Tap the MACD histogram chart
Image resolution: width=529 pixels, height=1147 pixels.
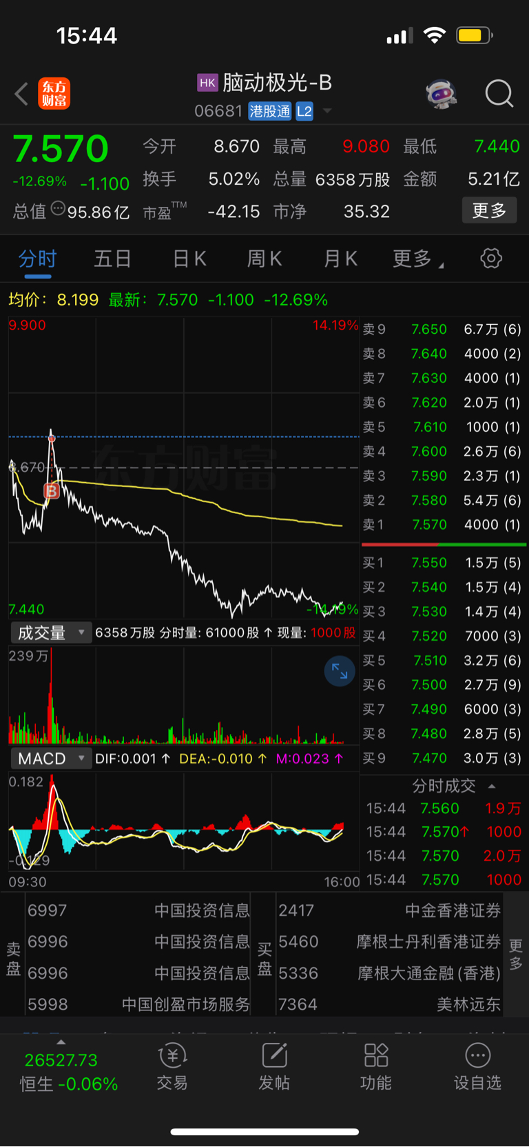click(184, 822)
